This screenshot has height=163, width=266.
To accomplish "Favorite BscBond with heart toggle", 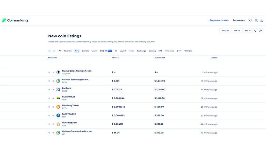I will pos(49,90).
